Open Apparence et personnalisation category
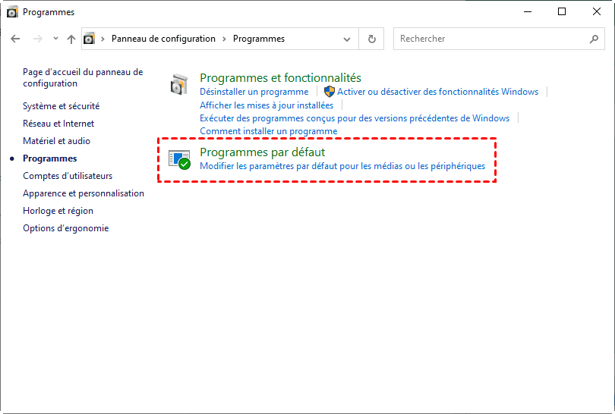Viewport: 615px width, 414px height. tap(84, 193)
